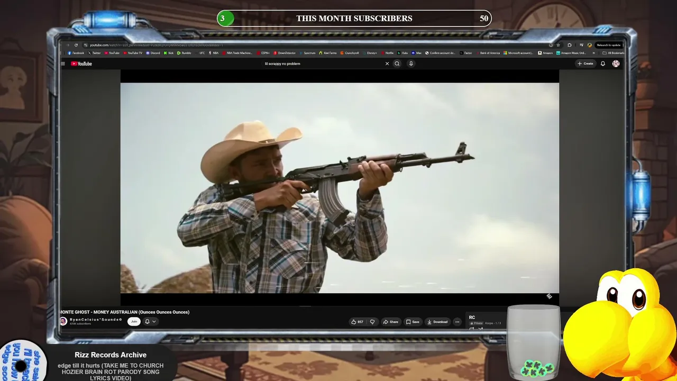This screenshot has width=677, height=381.
Task: Open more actions ellipsis under the video
Action: click(x=458, y=322)
